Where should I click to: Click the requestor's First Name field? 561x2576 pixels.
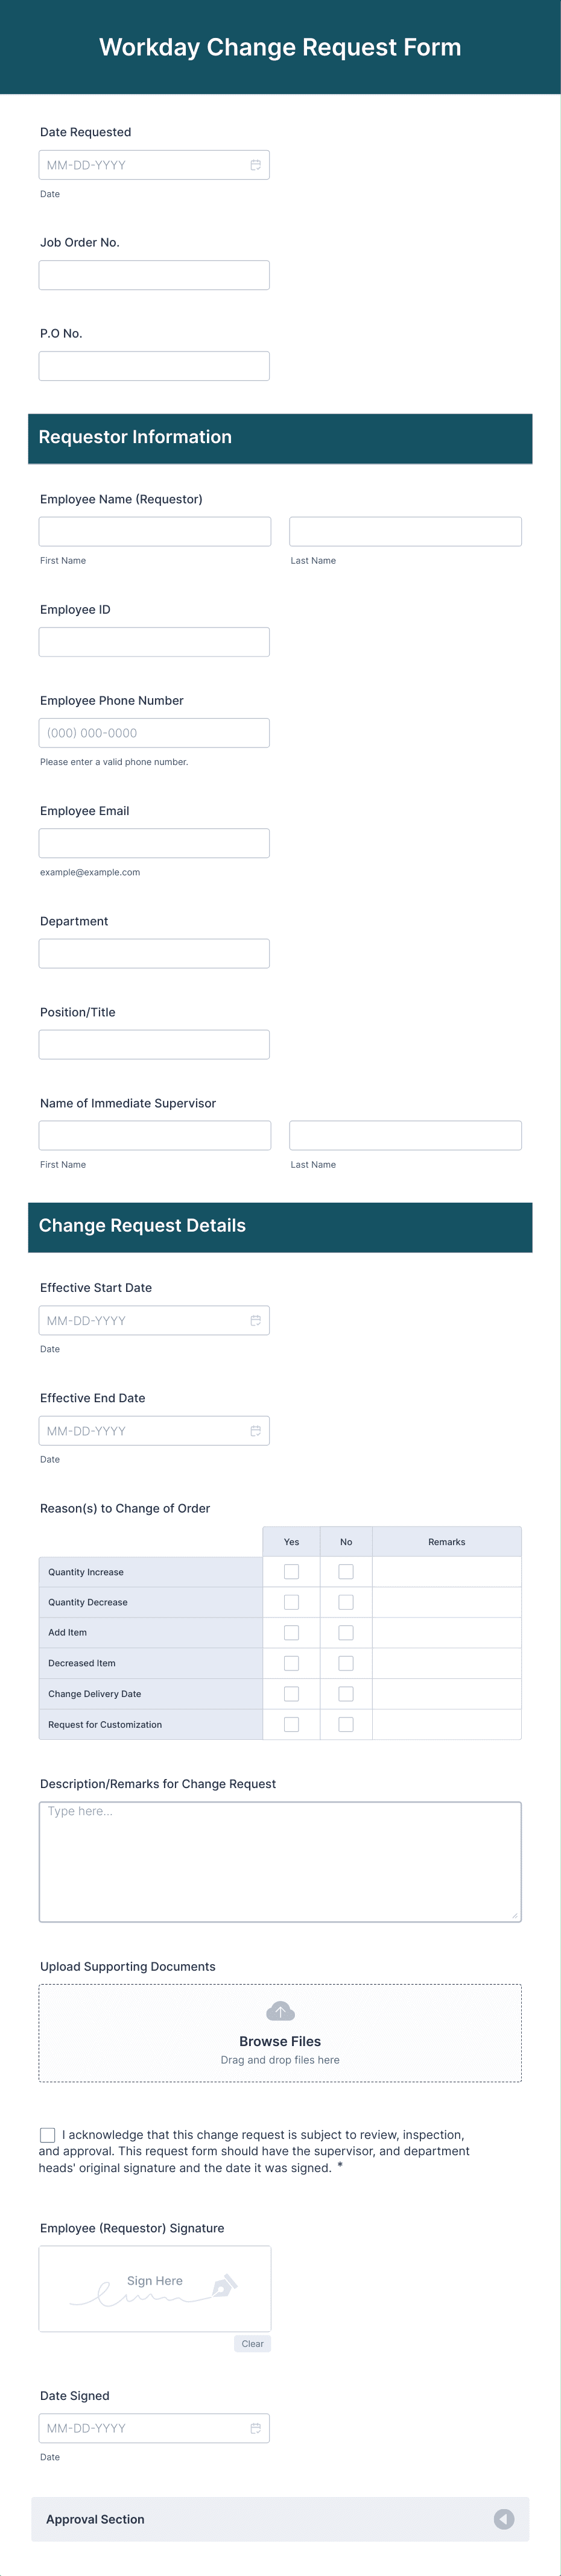153,530
